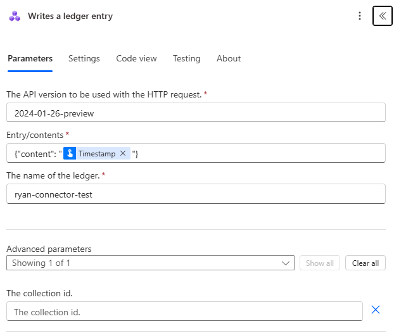The height and width of the screenshot is (333, 394).
Task: Click the Timestamp dynamic content token icon
Action: point(70,153)
